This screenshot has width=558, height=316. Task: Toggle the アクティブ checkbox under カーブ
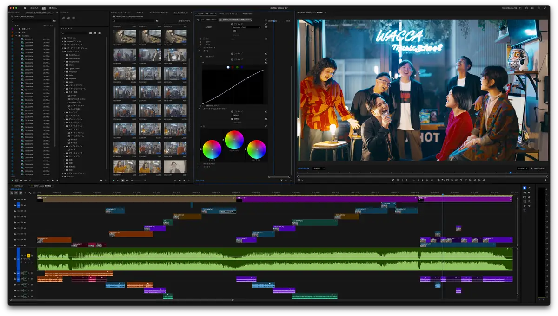coord(232,53)
